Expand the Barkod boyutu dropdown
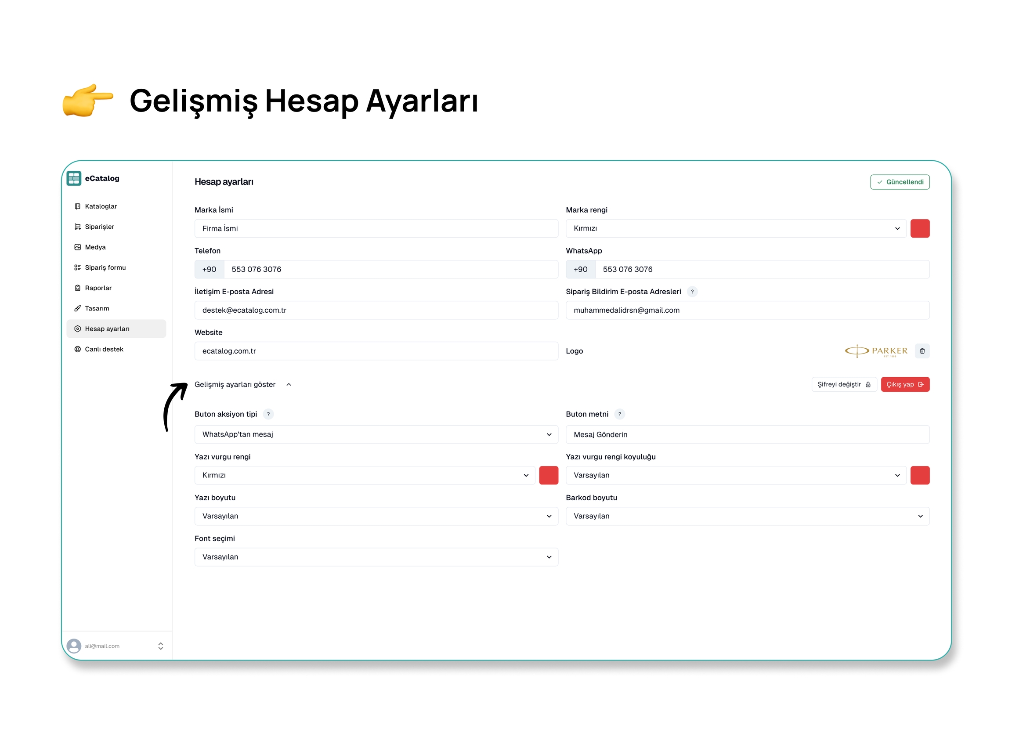 748,516
